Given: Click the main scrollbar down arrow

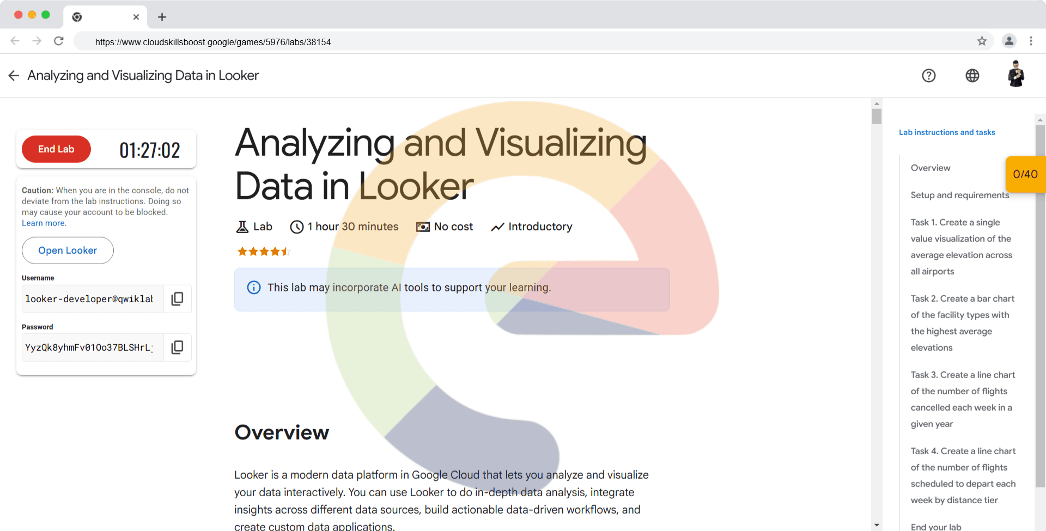Looking at the screenshot, I should [x=877, y=526].
